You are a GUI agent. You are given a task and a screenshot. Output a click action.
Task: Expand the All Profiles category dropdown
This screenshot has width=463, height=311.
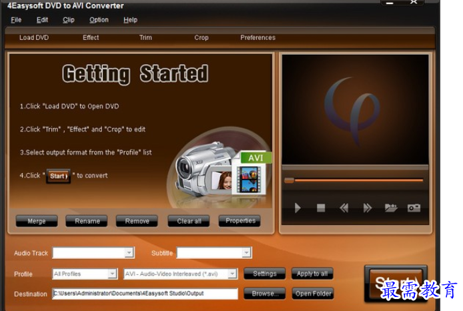tap(112, 274)
